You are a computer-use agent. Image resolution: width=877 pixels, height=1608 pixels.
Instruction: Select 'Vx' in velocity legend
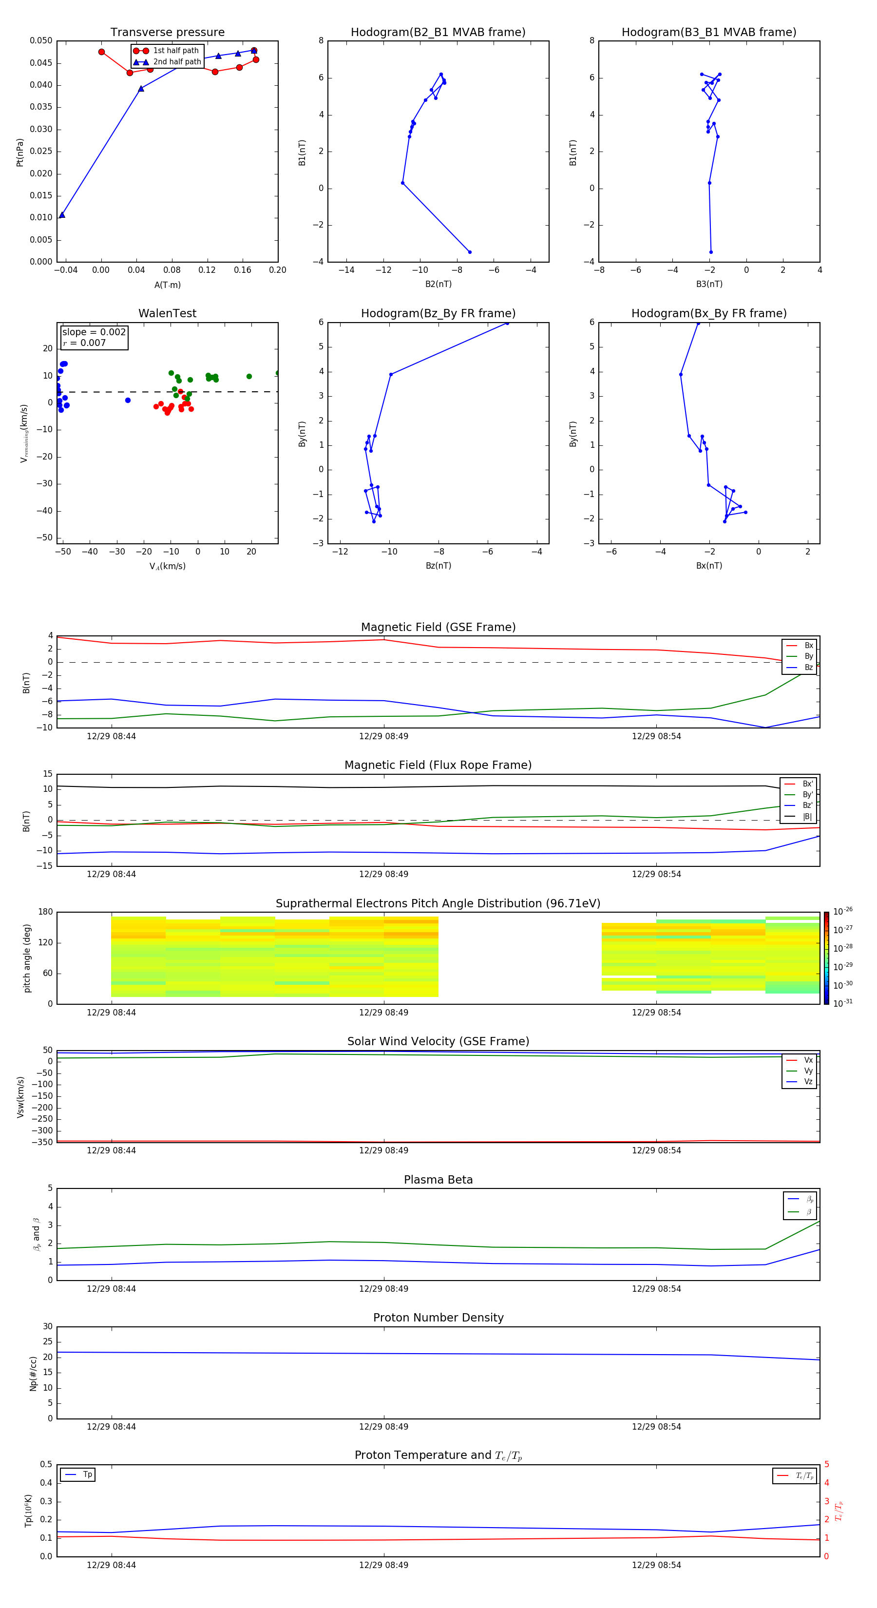(x=800, y=1060)
